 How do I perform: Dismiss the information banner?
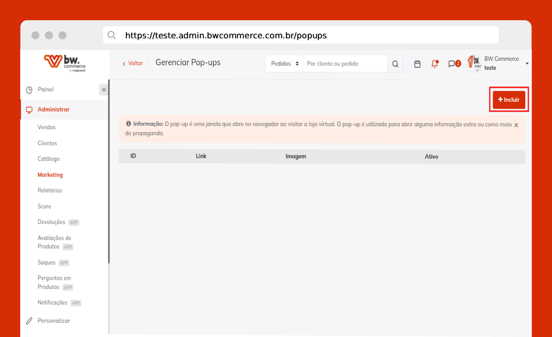[x=516, y=125]
